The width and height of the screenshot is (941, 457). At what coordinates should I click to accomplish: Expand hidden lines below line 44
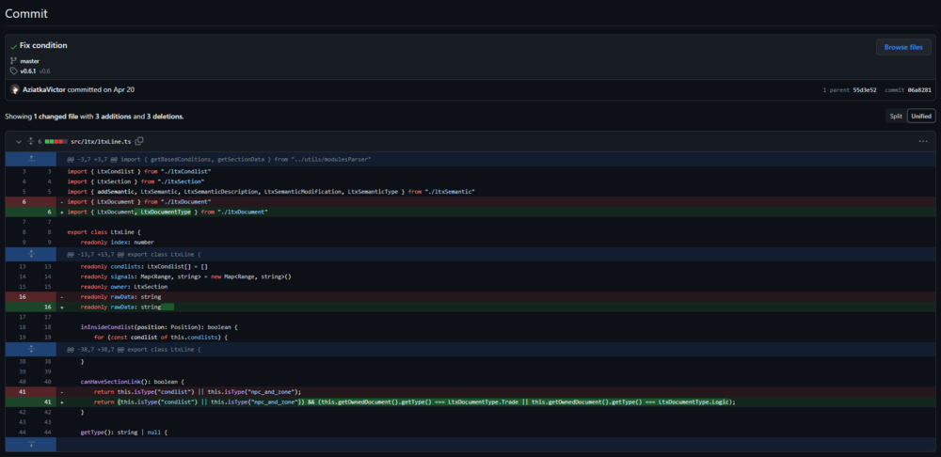pos(30,444)
